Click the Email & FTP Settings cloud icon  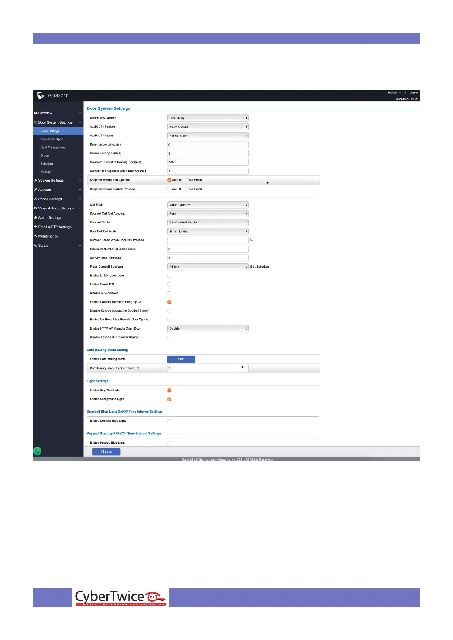[x=36, y=227]
